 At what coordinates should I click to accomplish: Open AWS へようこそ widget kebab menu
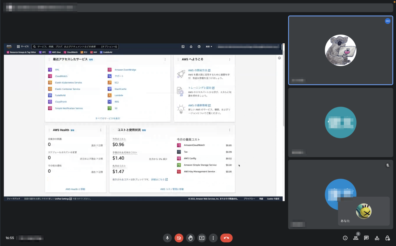[229, 59]
